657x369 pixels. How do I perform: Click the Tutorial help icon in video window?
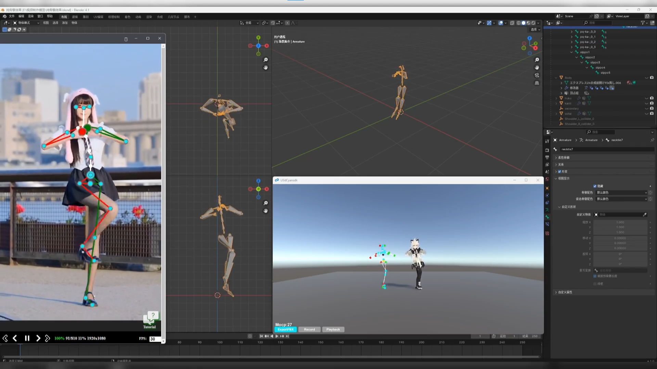[x=151, y=320]
